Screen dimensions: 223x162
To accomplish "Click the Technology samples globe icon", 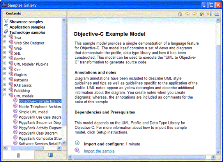I will [x=6, y=32].
